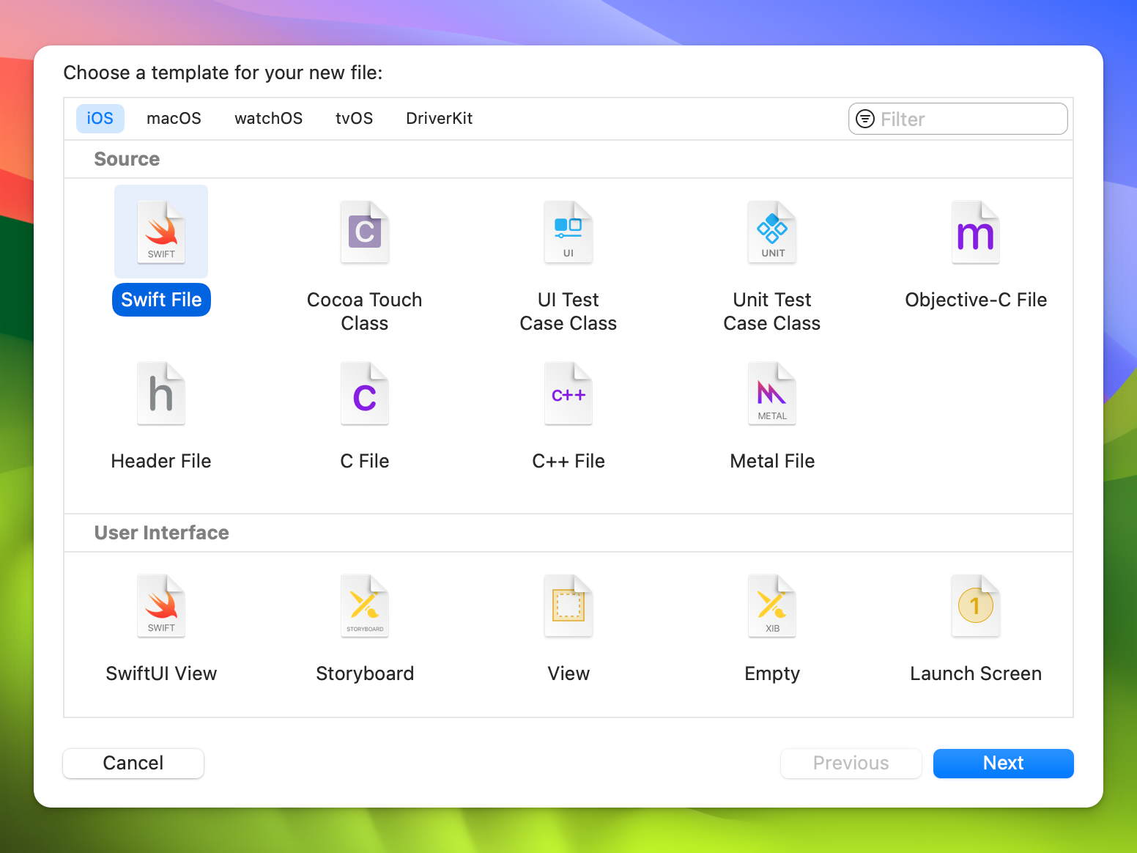Choose the Metal File icon
1137x853 pixels.
772,394
